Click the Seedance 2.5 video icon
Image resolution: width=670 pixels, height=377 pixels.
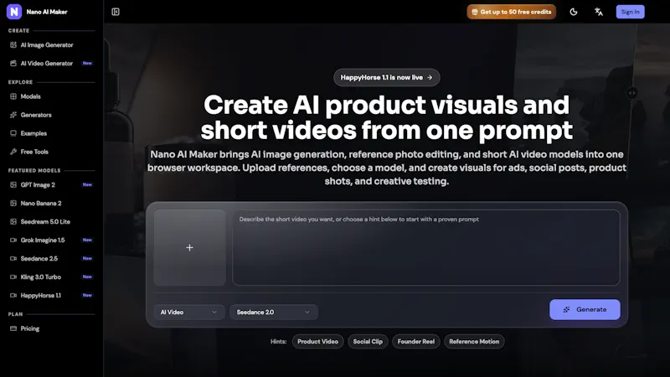[13, 259]
